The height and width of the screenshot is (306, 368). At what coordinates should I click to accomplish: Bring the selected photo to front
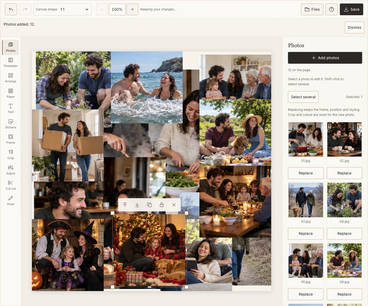tap(125, 205)
